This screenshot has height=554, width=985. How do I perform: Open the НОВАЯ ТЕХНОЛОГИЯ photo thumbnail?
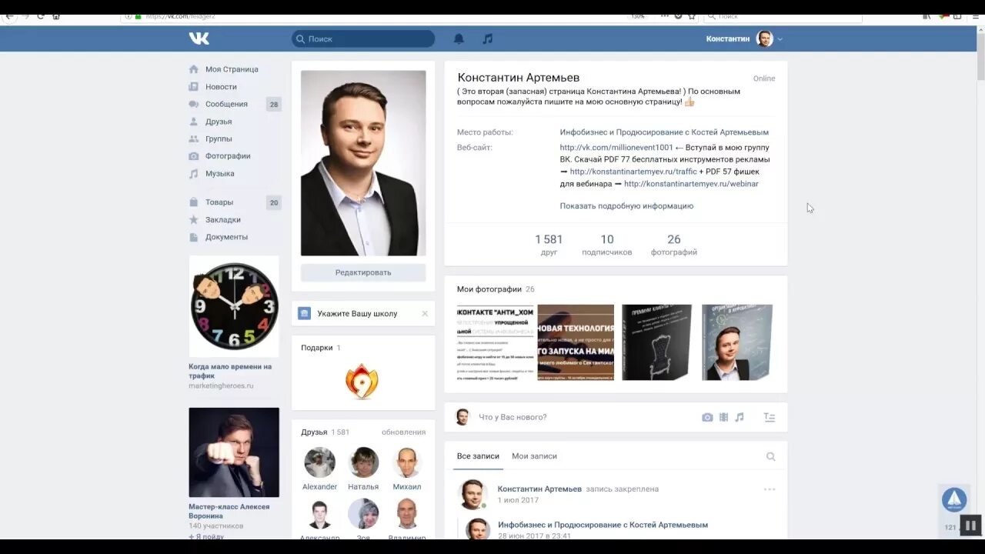(576, 342)
